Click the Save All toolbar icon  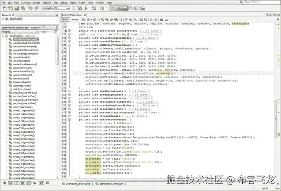coord(23,8)
